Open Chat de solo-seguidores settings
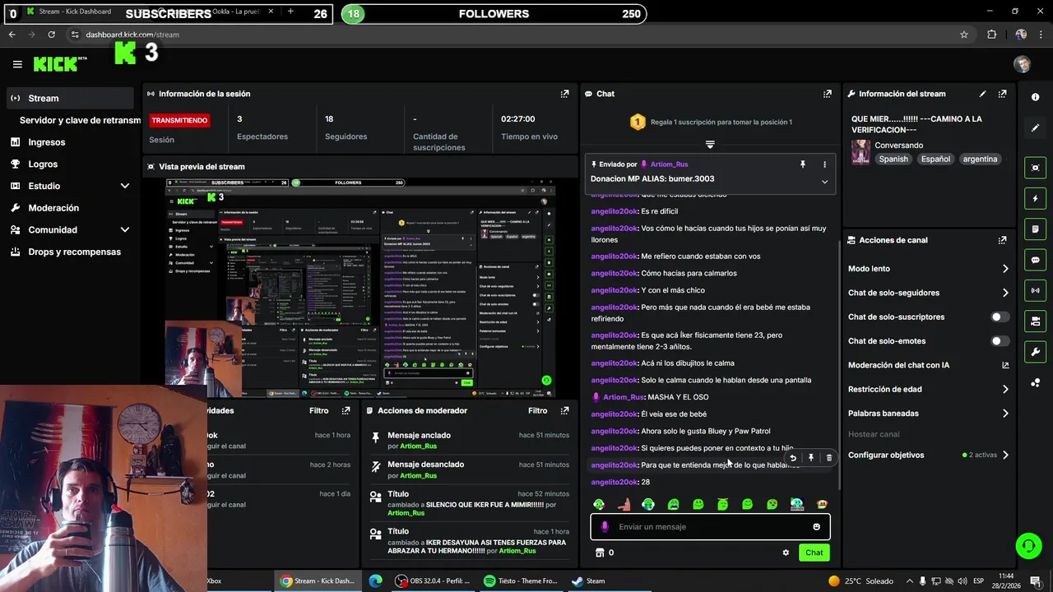Viewport: 1053px width, 592px height. tap(928, 293)
